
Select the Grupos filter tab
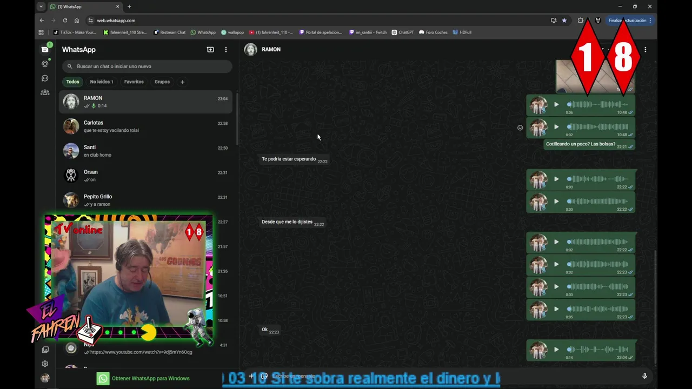pos(162,82)
